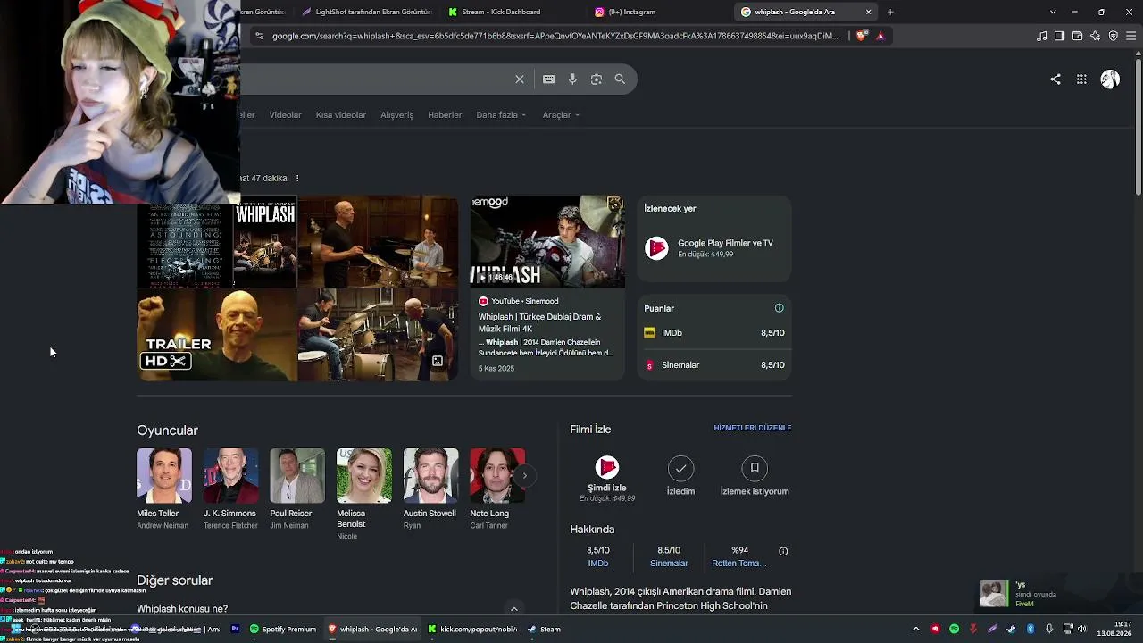Screen dimensions: 1143x643
Task: Open the Google apps grid
Action: (1081, 79)
